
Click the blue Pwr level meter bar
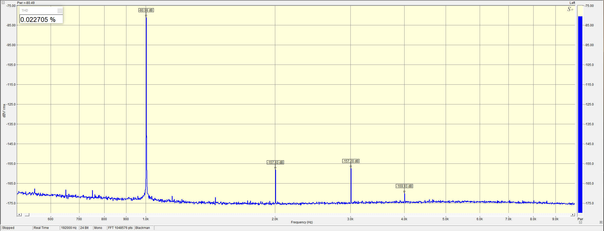580,114
